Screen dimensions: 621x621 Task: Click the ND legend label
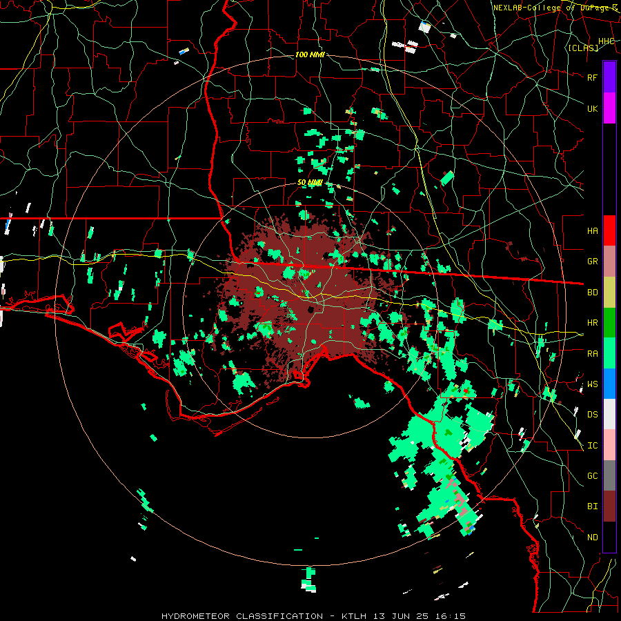pos(592,538)
